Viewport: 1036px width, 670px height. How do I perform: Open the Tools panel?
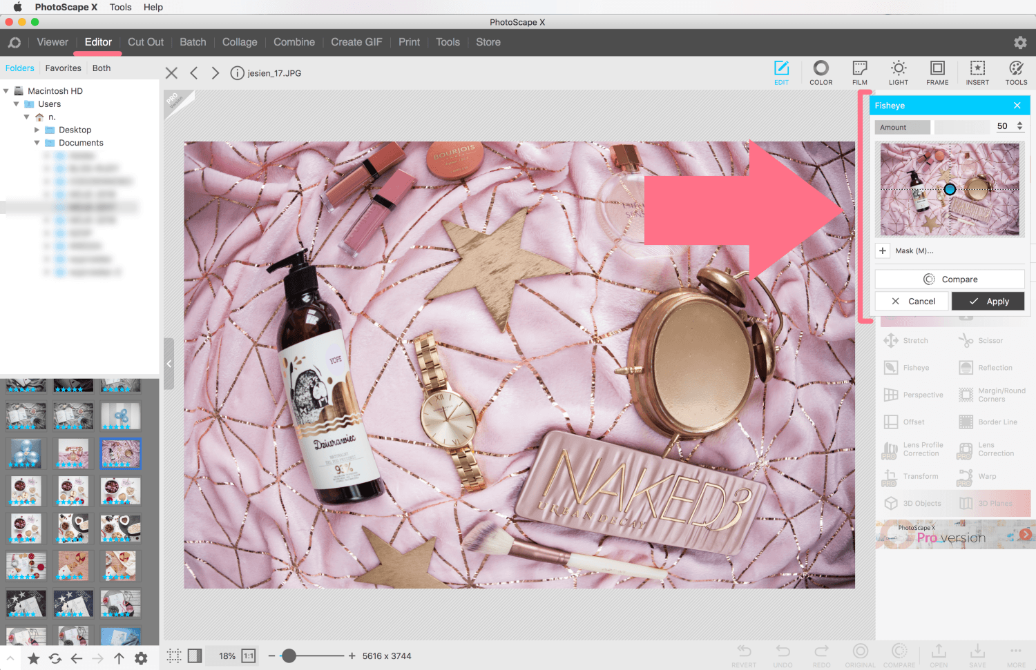click(1016, 72)
